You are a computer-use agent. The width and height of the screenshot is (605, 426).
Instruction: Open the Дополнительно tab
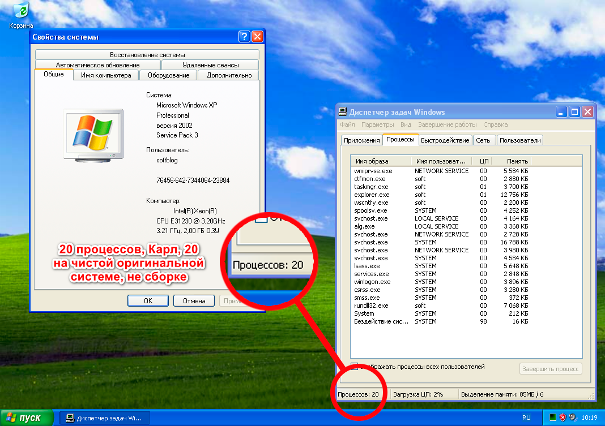(x=229, y=75)
